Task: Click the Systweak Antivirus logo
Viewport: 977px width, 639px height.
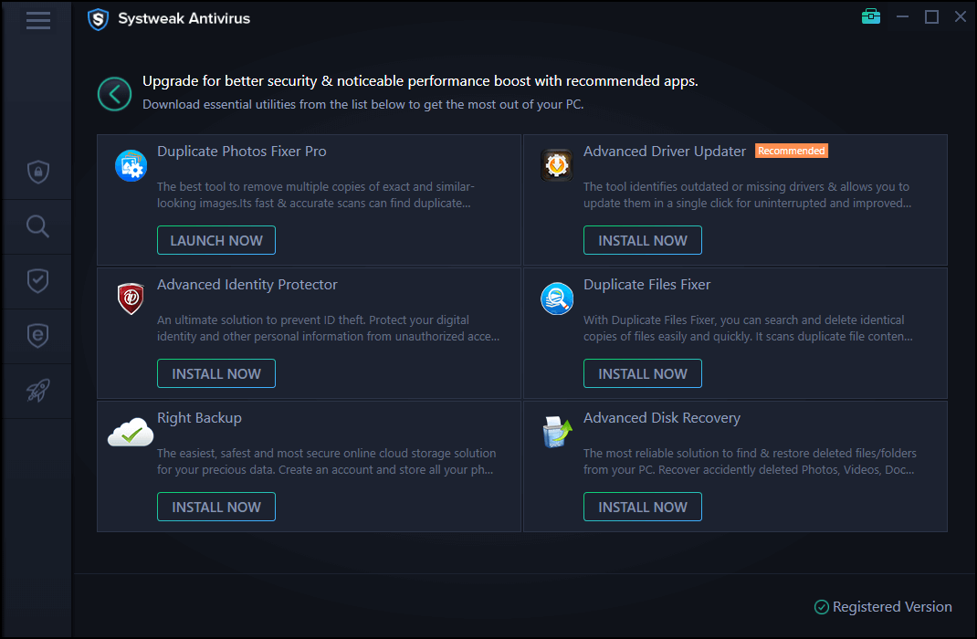Action: pos(98,19)
